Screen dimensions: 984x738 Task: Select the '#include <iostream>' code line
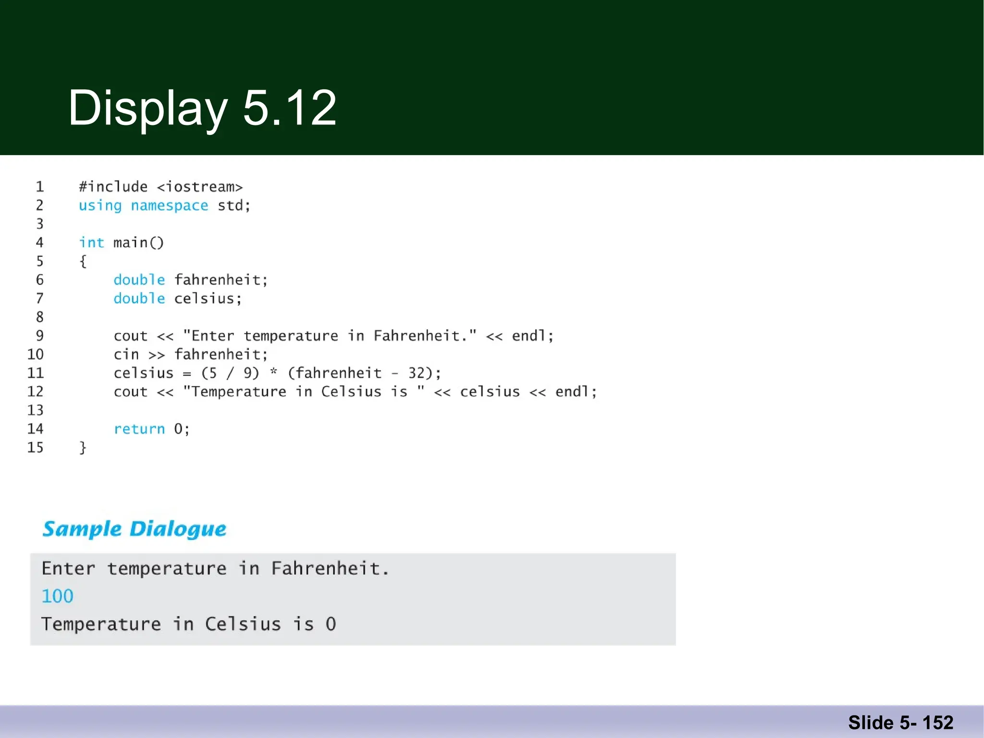(161, 186)
